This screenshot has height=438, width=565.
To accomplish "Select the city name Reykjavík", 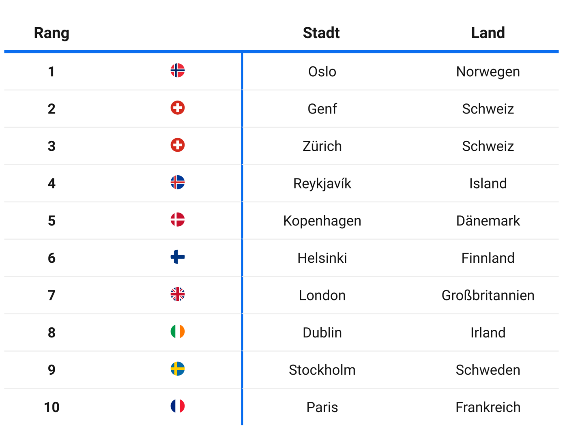I will [322, 184].
